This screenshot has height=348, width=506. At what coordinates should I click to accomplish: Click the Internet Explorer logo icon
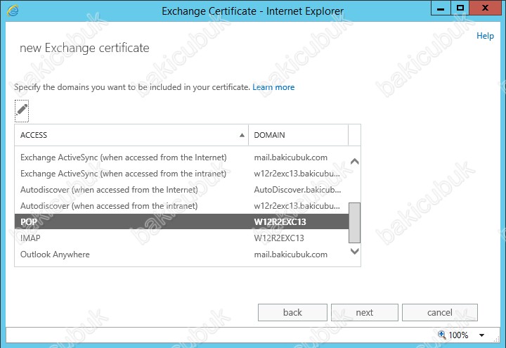13,11
